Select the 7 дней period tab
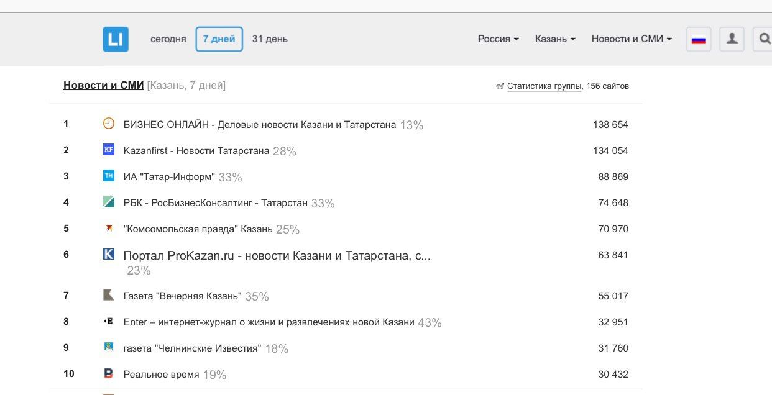The height and width of the screenshot is (395, 772). 219,39
